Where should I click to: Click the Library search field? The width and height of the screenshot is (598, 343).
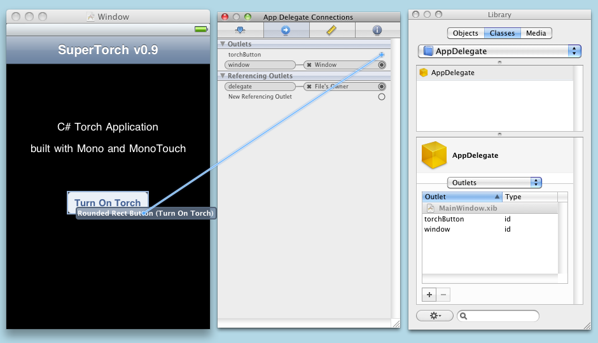(x=498, y=316)
